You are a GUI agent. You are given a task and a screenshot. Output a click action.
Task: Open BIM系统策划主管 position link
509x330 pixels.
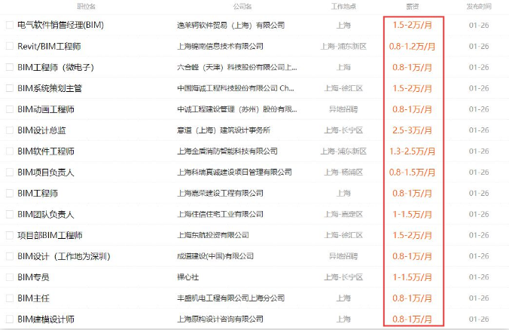coord(50,88)
